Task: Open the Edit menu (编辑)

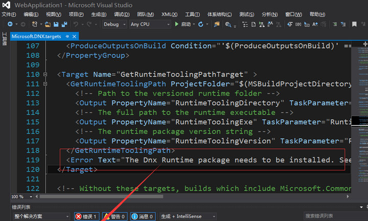Action: 31,14
